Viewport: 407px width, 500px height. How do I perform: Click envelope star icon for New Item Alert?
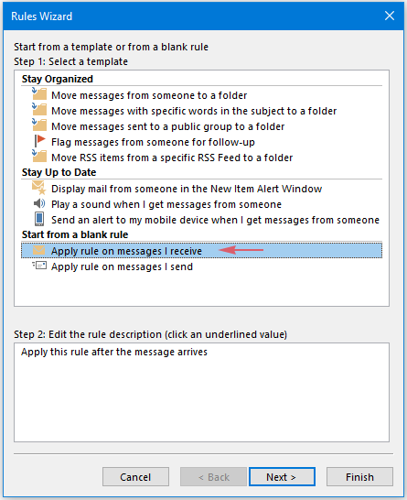tap(39, 188)
